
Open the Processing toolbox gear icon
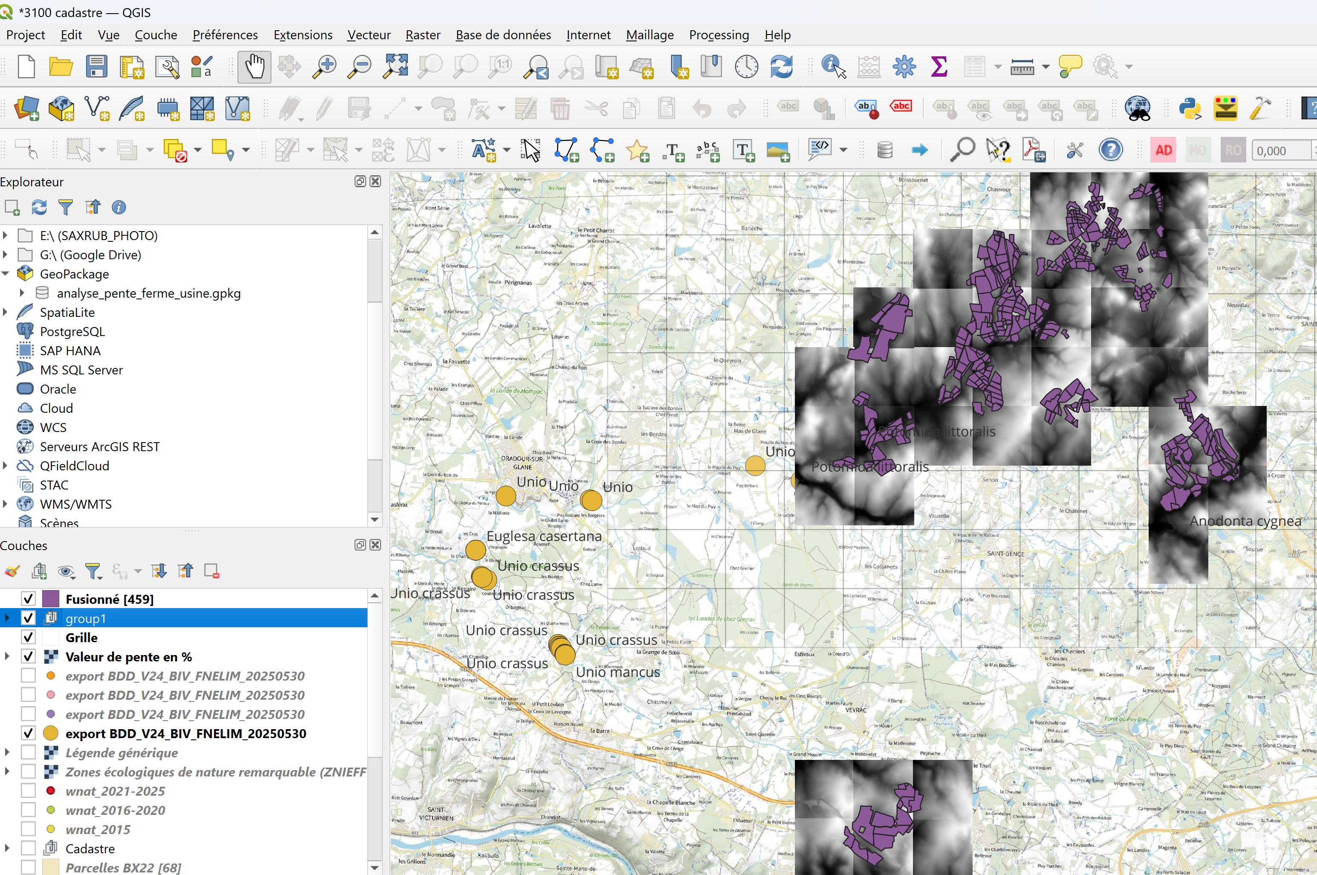pyautogui.click(x=904, y=67)
